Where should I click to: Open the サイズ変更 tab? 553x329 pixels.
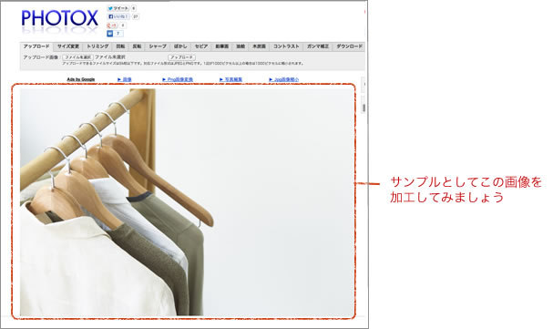coord(68,46)
